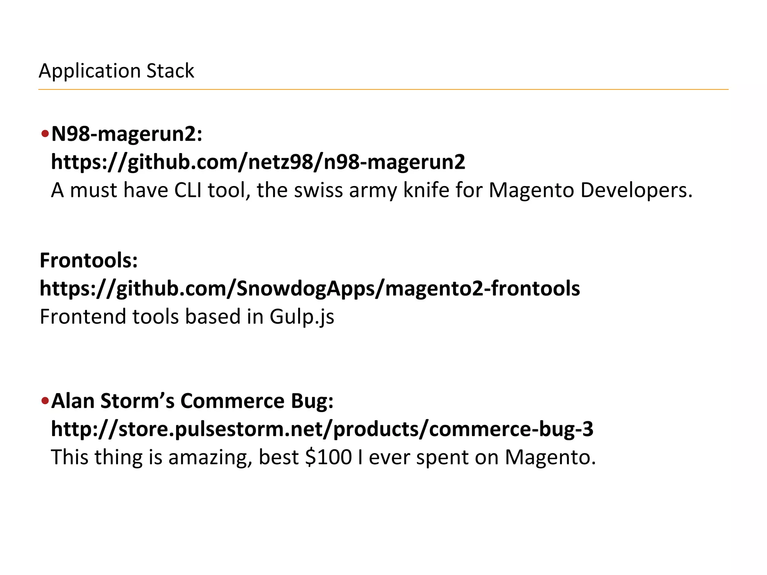Image resolution: width=767 pixels, height=575 pixels.
Task: Click the 'Application Stack' slide title
Action: (x=116, y=71)
